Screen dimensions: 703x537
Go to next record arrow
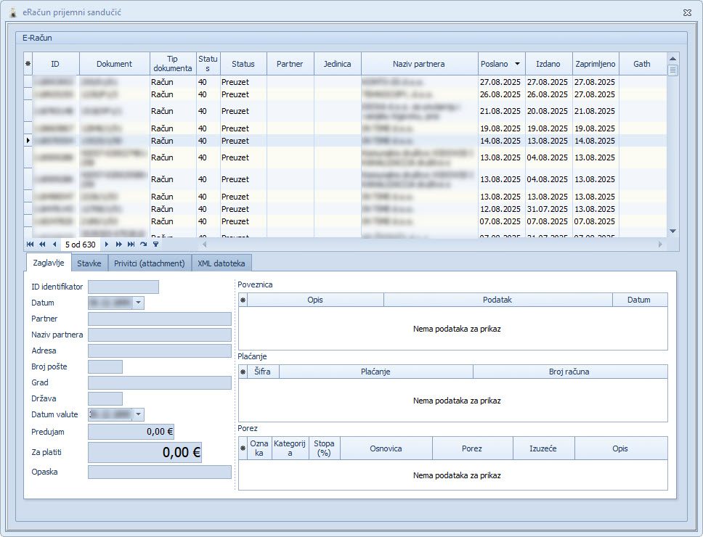(107, 245)
